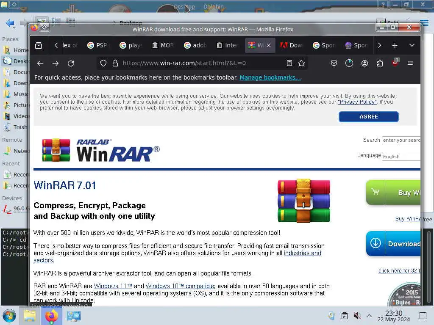Toggle reader view in address bar

(x=289, y=63)
